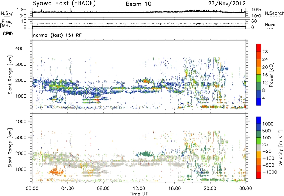This screenshot has height=196, width=284.
Task: Click the '16:00' time axis tick label
Action: tap(174, 189)
